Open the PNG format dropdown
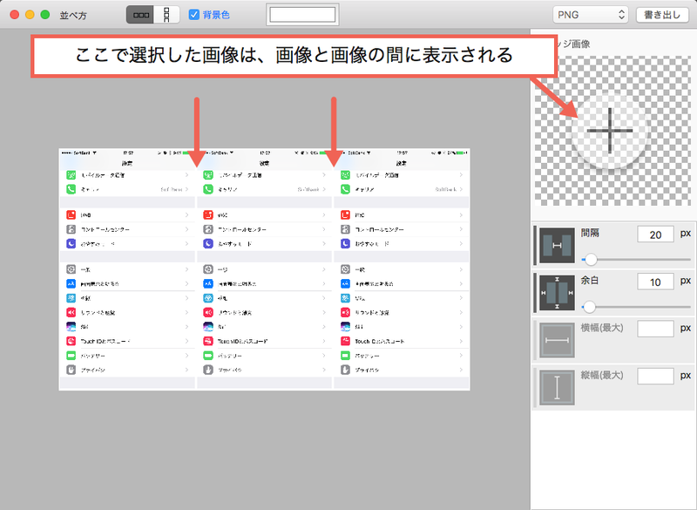This screenshot has height=510, width=697. click(x=590, y=15)
